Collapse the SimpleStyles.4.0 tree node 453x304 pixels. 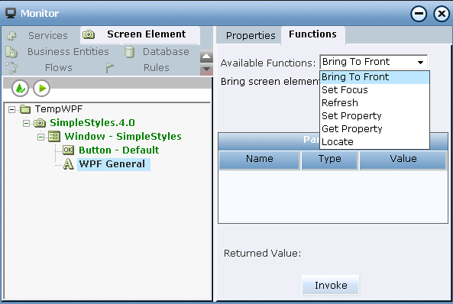pyautogui.click(x=26, y=124)
